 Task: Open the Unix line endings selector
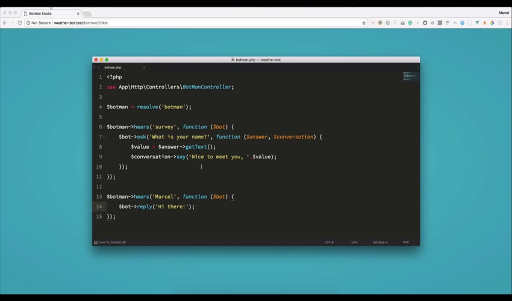354,242
